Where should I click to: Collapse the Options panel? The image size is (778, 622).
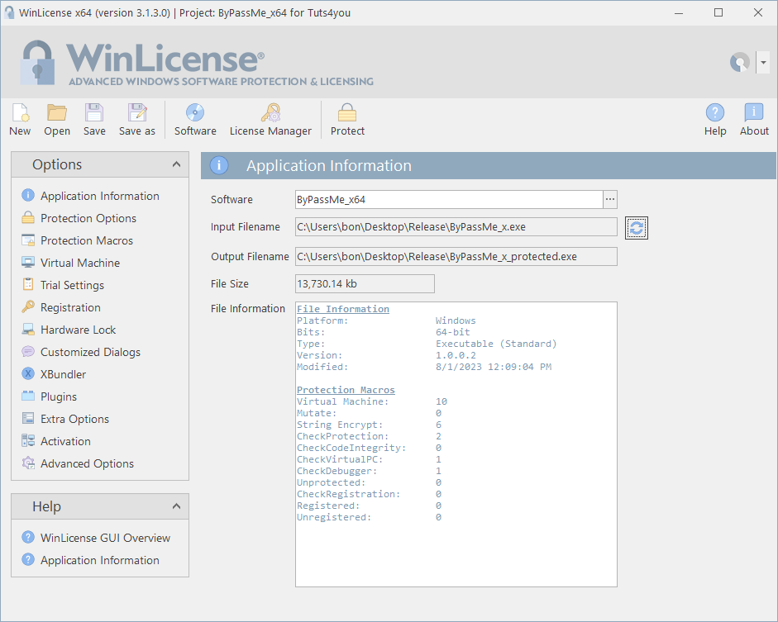coord(176,164)
